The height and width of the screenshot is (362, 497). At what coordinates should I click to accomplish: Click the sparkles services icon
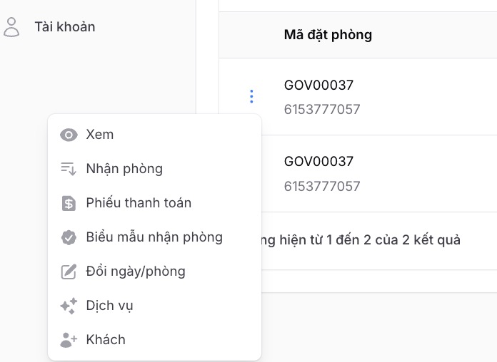[x=69, y=306]
